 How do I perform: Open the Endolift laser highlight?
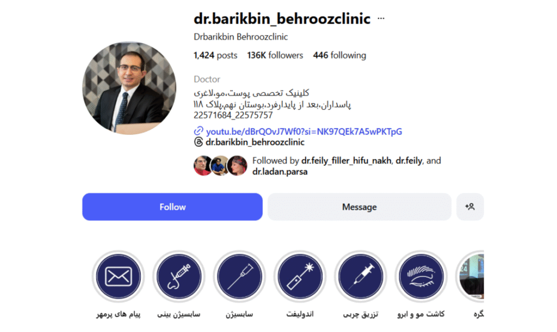tap(300, 277)
